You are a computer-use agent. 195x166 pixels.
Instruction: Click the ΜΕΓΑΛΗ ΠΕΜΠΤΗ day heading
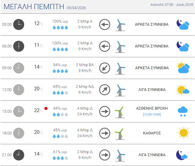point(33,7)
